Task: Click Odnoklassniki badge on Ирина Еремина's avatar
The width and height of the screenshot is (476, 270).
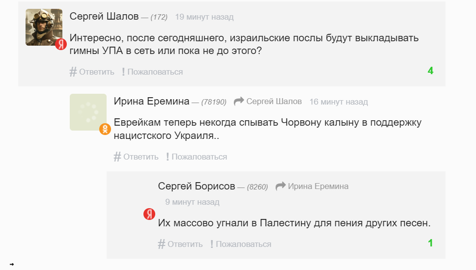Action: click(105, 129)
